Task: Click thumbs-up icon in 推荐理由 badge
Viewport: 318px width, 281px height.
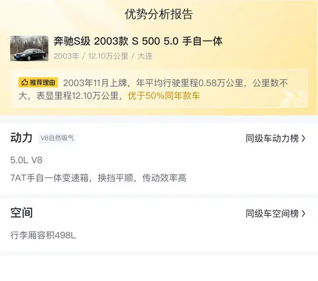Action: point(25,83)
